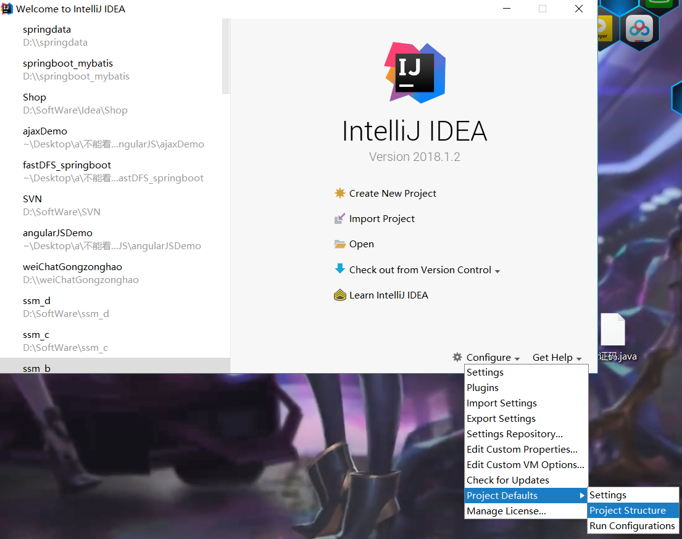Screen dimensions: 682x539
Task: Expand Check out from Version Control dropdown arrow
Action: click(x=497, y=271)
